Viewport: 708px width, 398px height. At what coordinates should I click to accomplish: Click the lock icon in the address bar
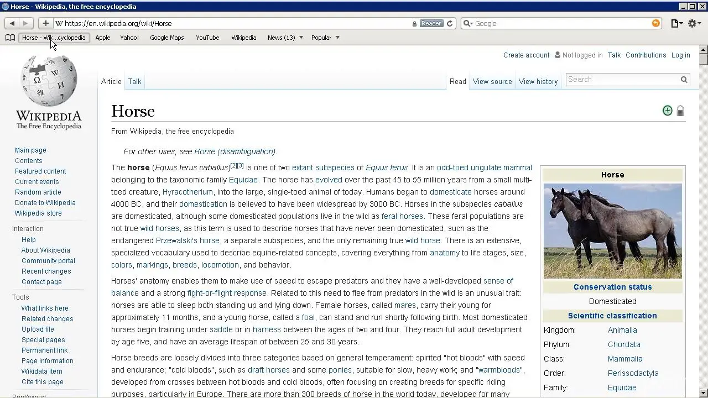point(414,24)
